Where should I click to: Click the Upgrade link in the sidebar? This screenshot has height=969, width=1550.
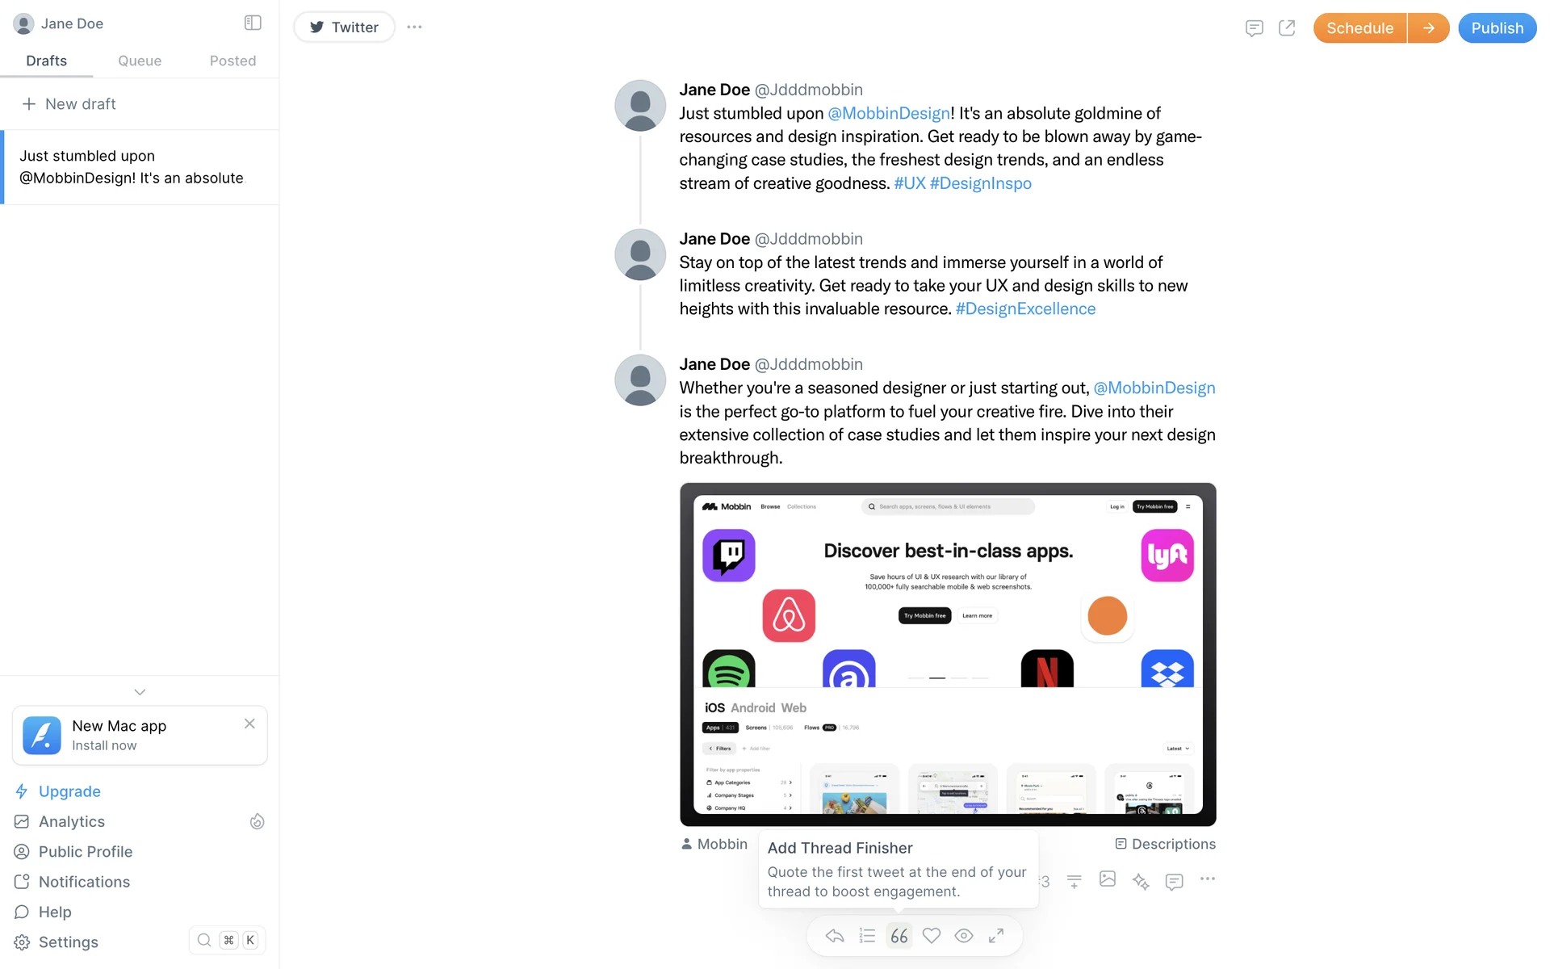pyautogui.click(x=69, y=791)
